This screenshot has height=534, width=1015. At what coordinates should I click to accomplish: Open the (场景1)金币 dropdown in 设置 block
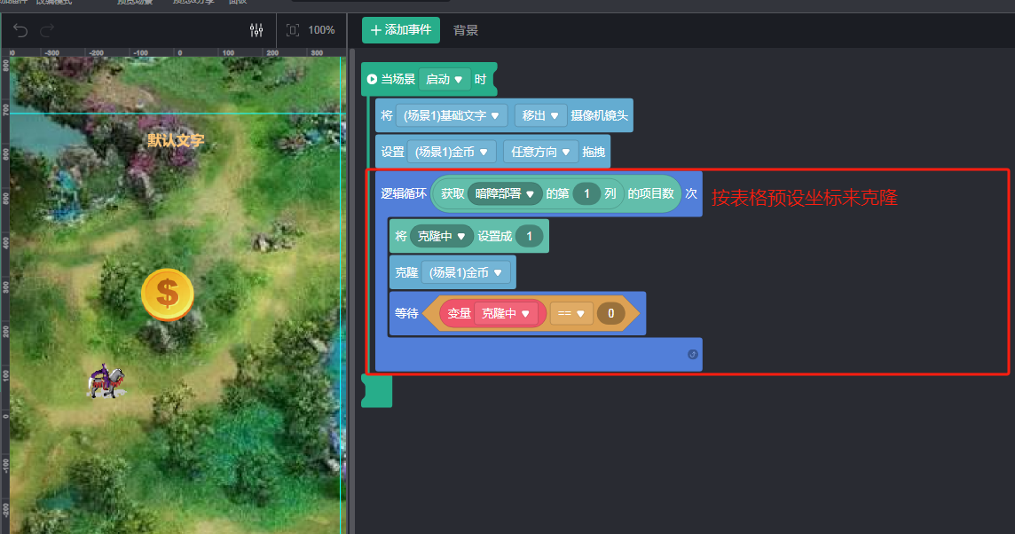452,152
